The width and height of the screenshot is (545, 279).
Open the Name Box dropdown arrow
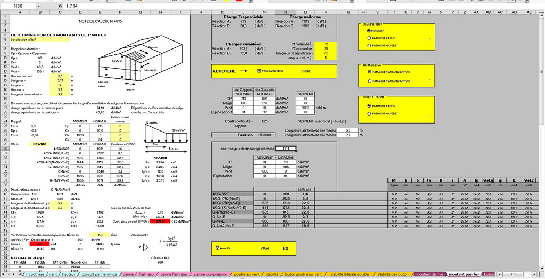click(38, 6)
